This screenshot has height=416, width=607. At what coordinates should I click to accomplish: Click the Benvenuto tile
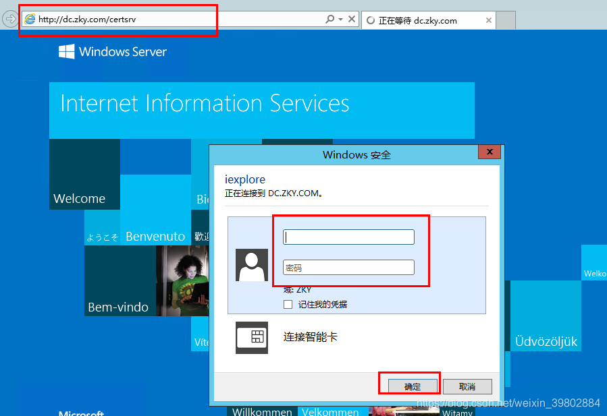tap(155, 210)
